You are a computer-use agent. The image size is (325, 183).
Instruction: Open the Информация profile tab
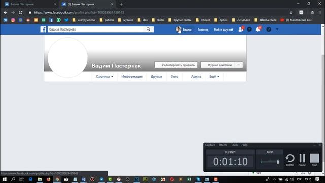point(132,77)
